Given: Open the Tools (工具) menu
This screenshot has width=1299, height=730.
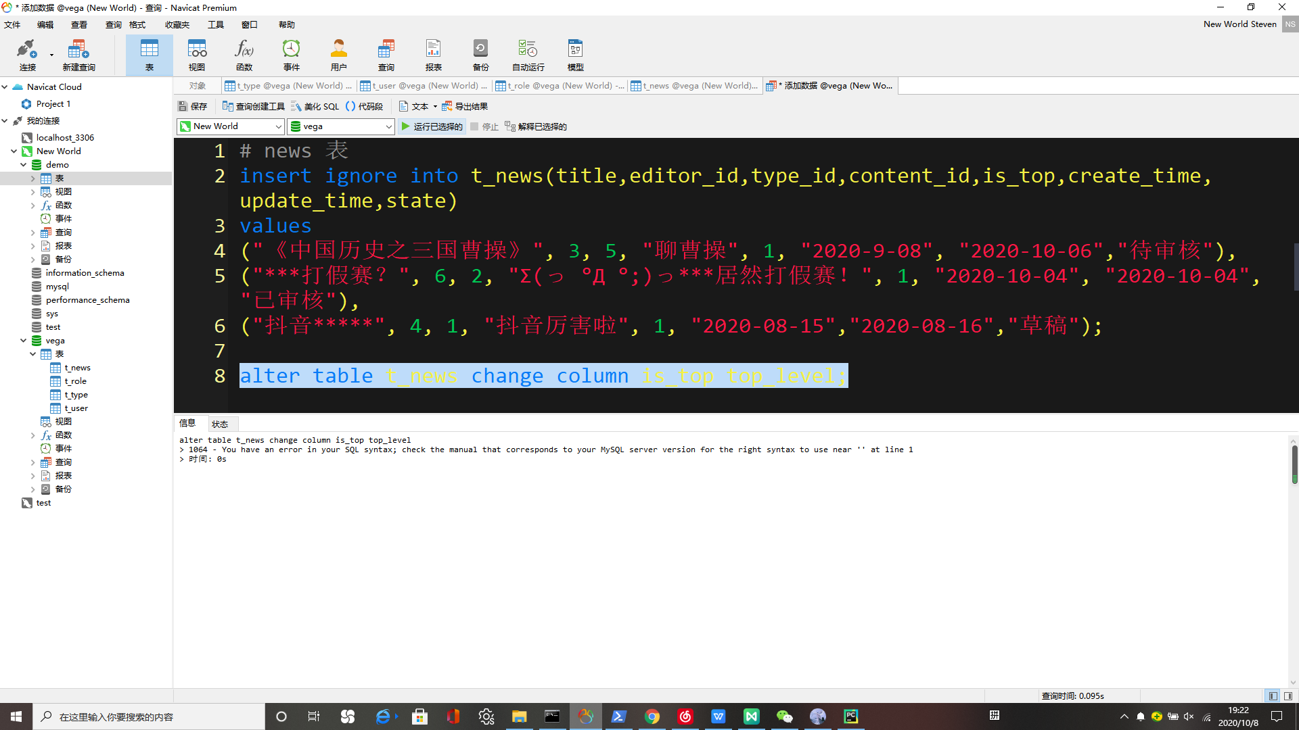Looking at the screenshot, I should point(216,24).
